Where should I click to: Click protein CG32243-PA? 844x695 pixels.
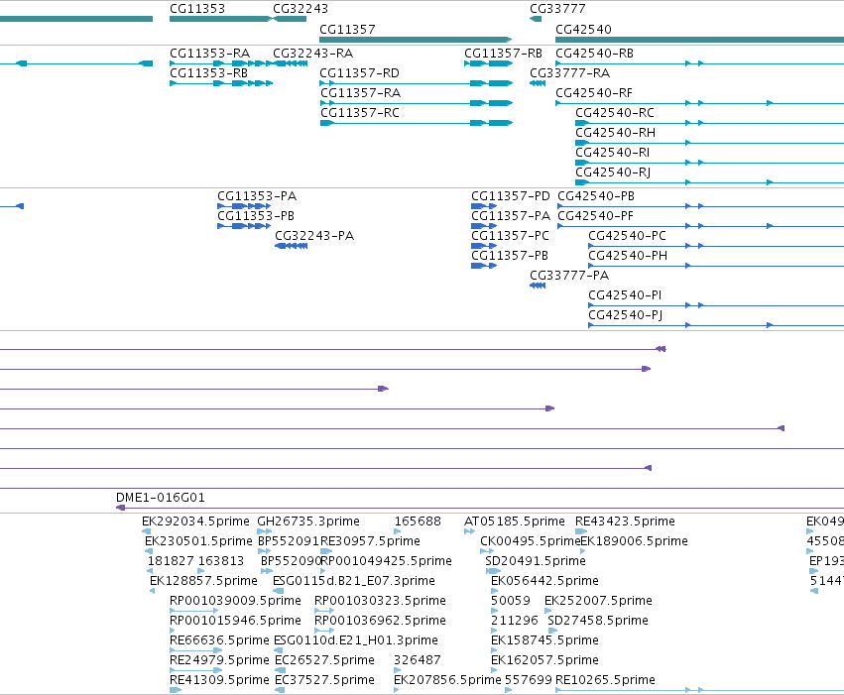pos(292,246)
